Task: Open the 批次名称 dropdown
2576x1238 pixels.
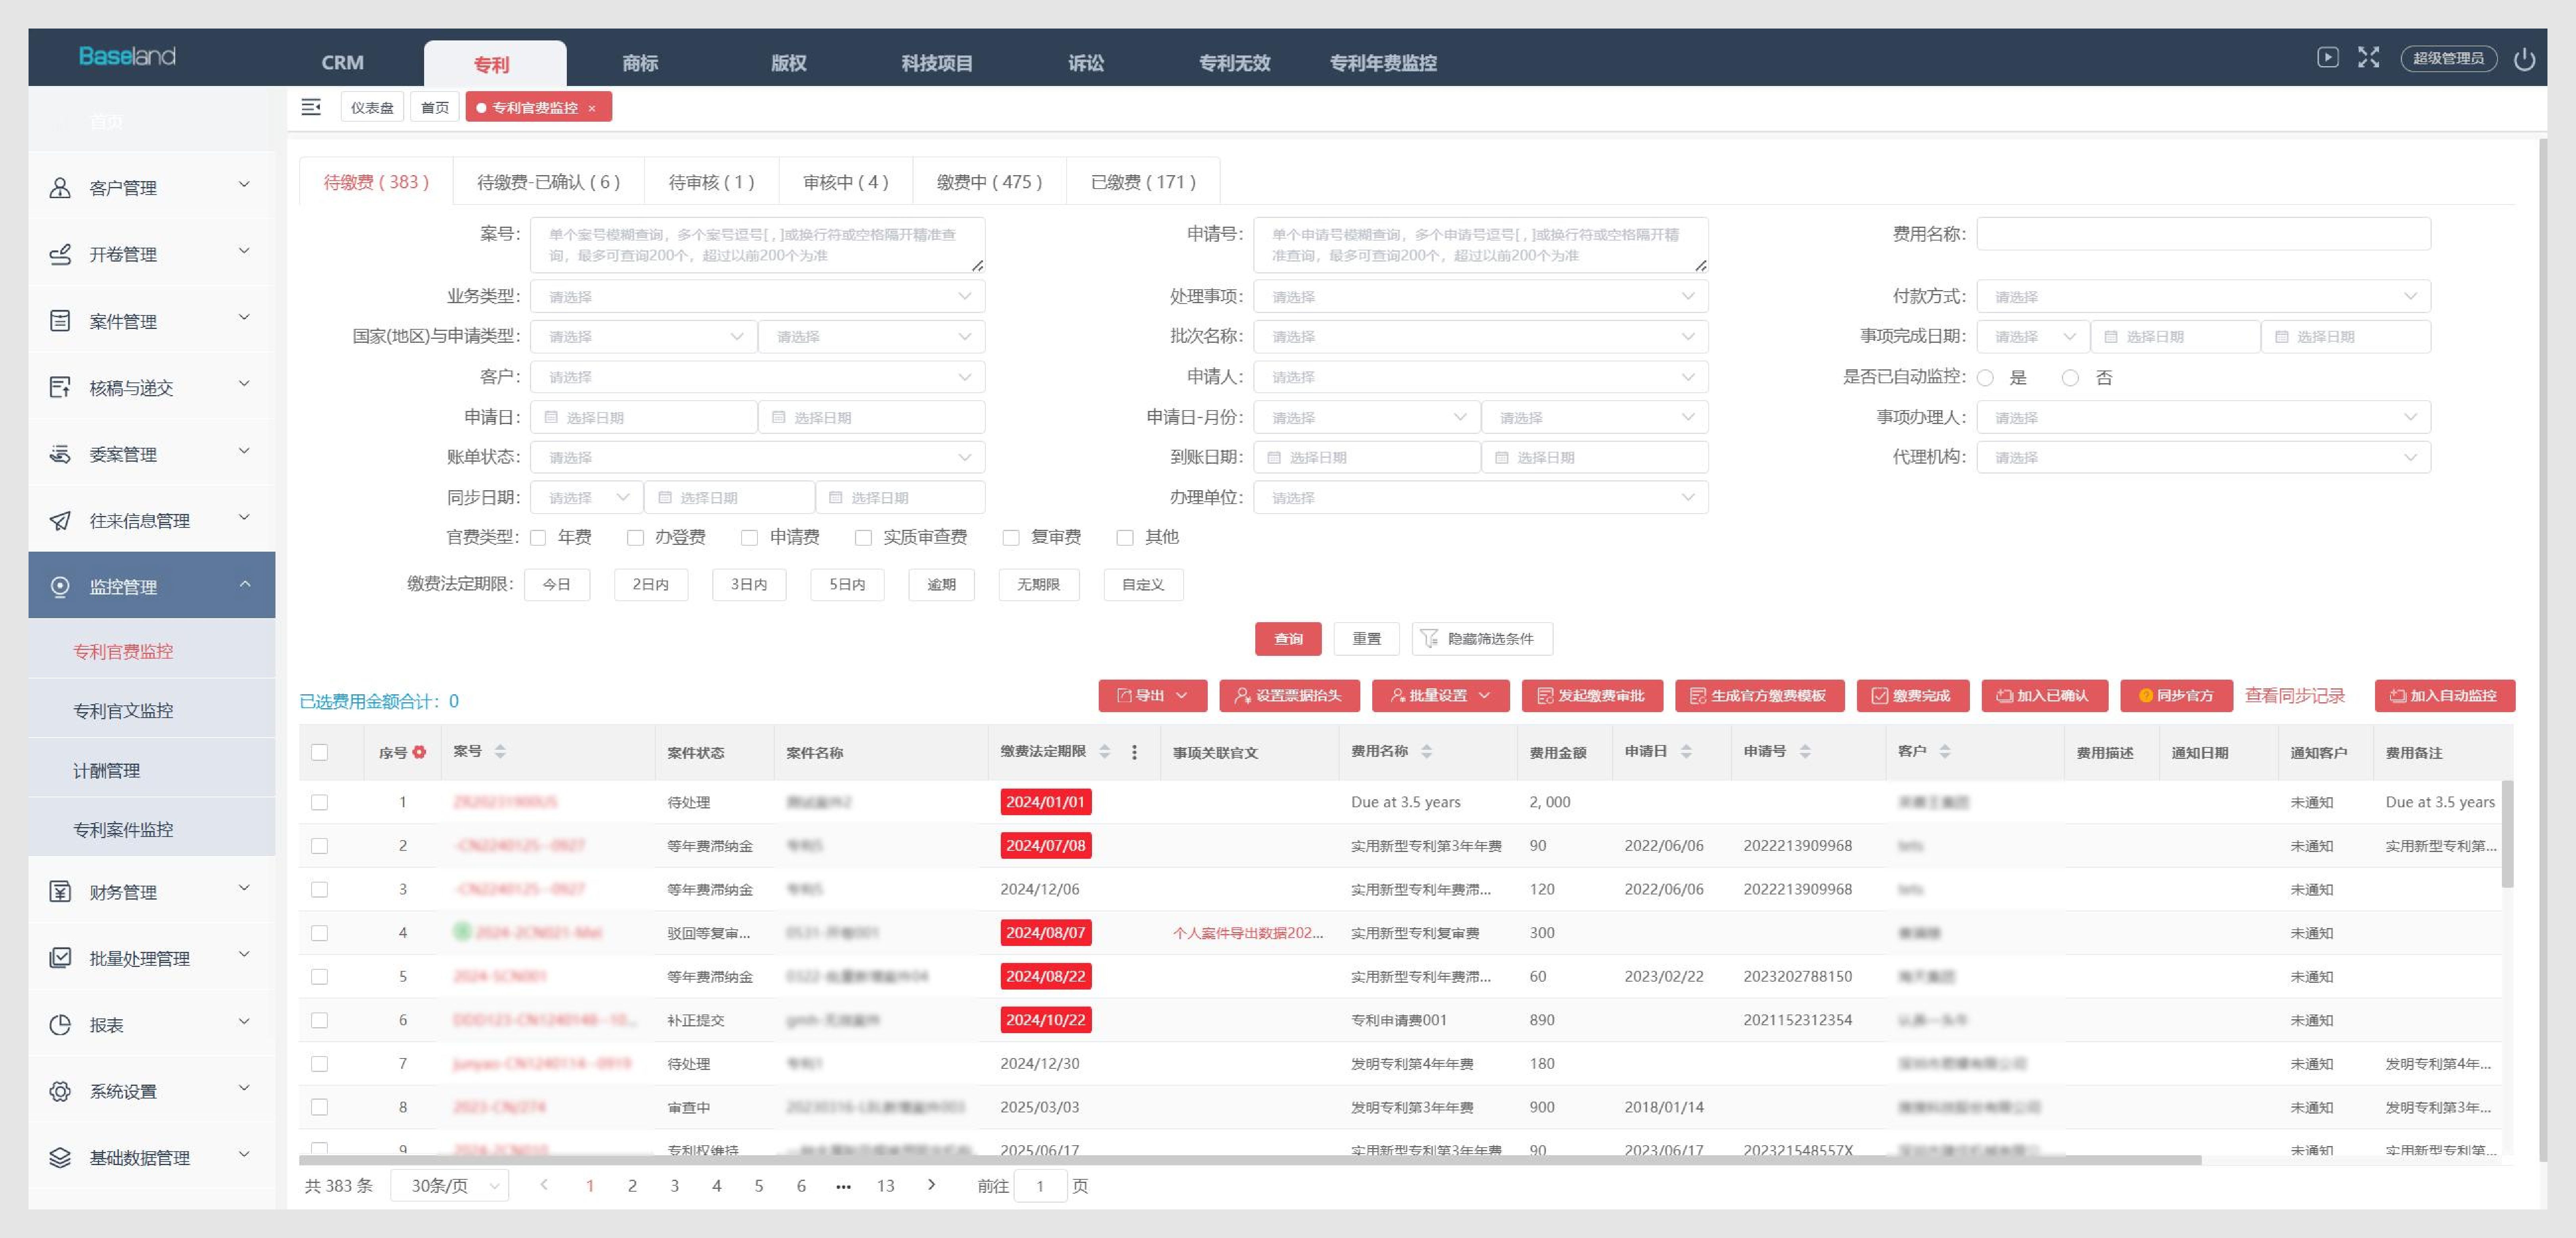Action: pyautogui.click(x=1480, y=336)
